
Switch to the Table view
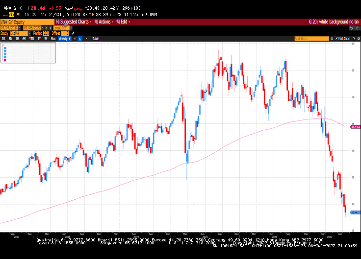[95, 38]
